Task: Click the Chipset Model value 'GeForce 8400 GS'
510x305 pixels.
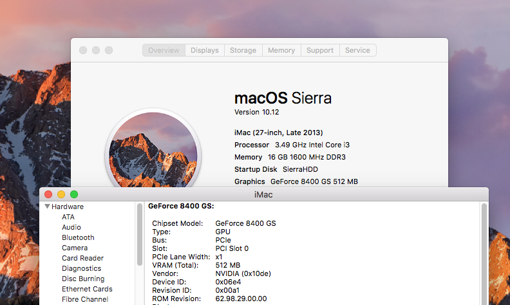Action: [x=245, y=223]
